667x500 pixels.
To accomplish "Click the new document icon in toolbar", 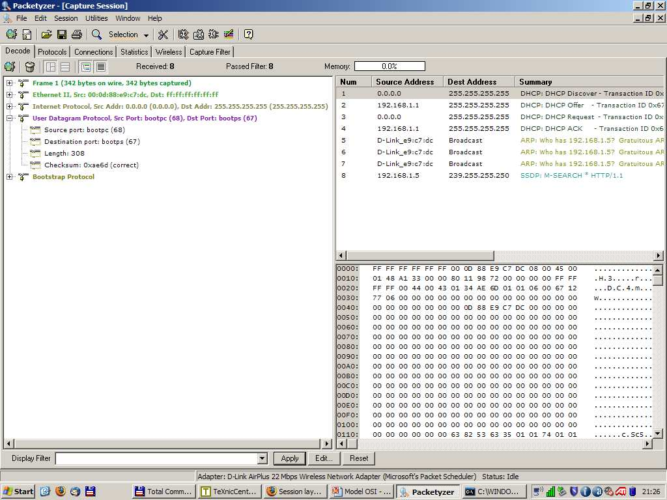I will pyautogui.click(x=27, y=35).
